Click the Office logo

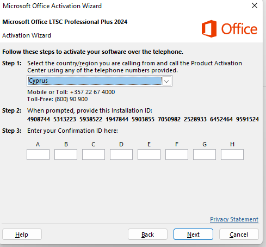tap(230, 29)
